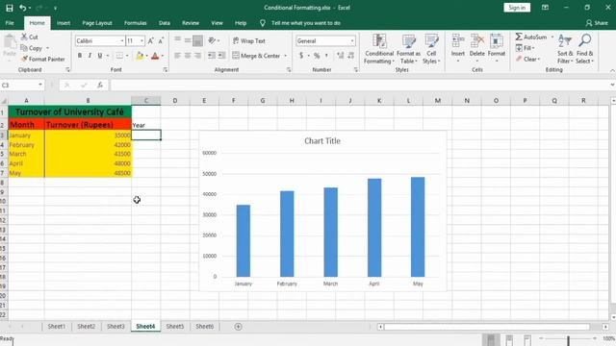Center text horizontally
The height and width of the screenshot is (346, 616).
(x=188, y=56)
